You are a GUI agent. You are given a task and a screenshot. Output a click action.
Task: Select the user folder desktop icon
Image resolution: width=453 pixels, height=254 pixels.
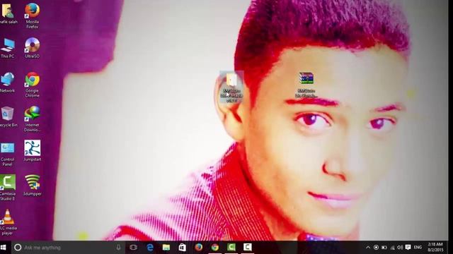(8, 13)
